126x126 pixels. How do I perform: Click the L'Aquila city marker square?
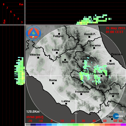[x=83, y=61]
